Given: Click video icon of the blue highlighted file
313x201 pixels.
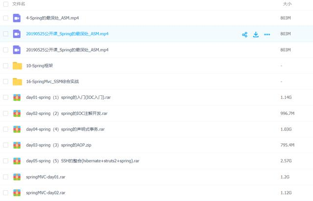Looking at the screenshot, I should coord(17,34).
